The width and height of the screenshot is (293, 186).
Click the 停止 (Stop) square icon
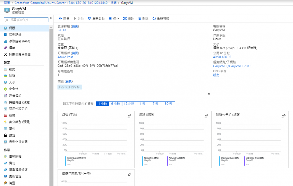tap(110, 19)
